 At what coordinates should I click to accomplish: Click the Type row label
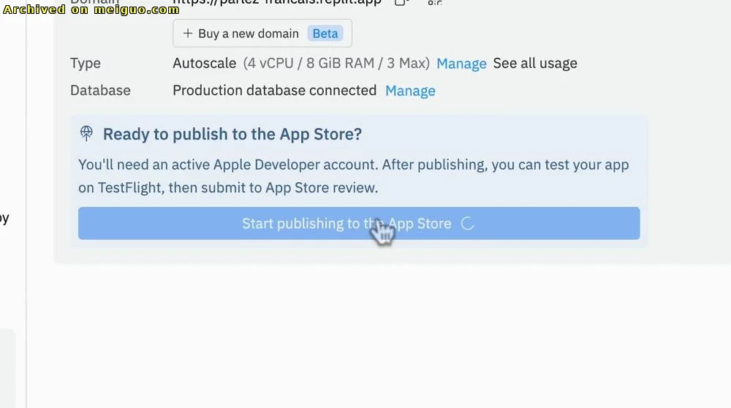[86, 64]
